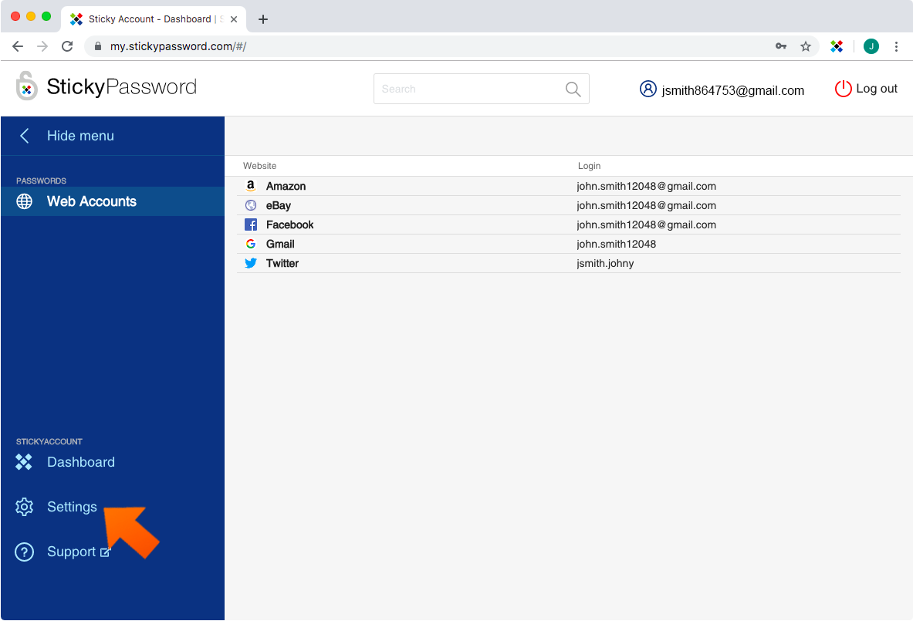
Task: Click the Support external link icon
Action: 105,552
